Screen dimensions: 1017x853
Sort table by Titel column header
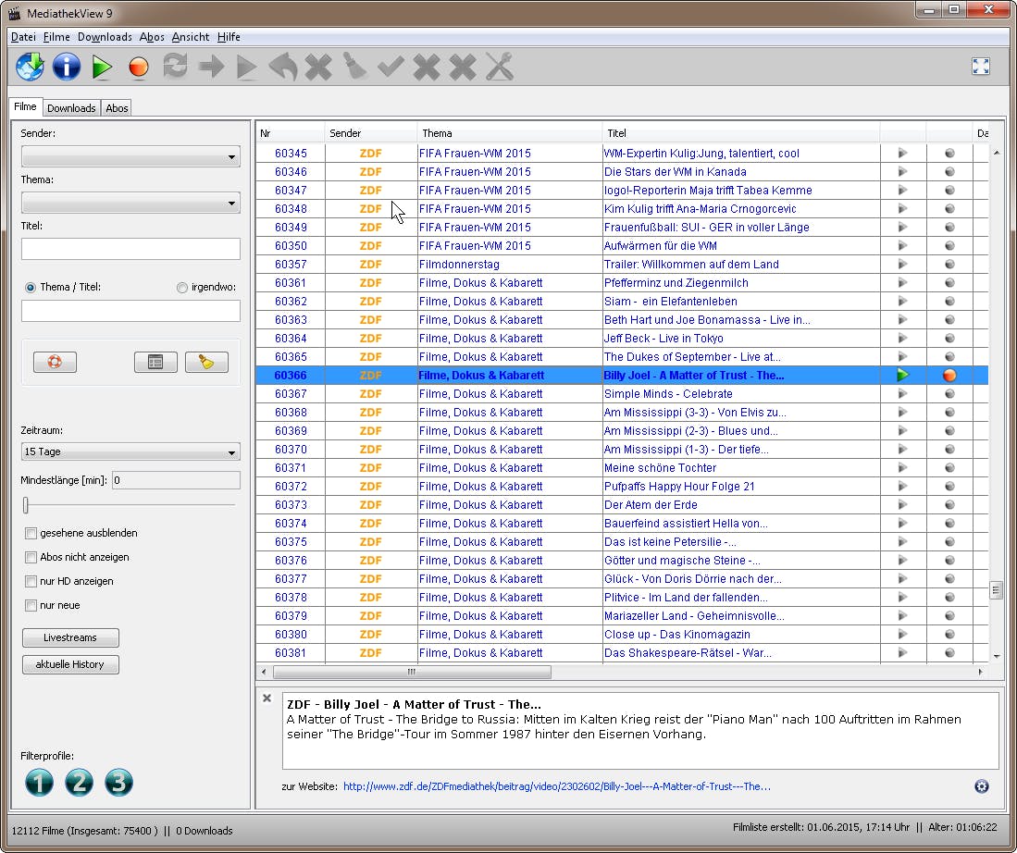pyautogui.click(x=740, y=133)
